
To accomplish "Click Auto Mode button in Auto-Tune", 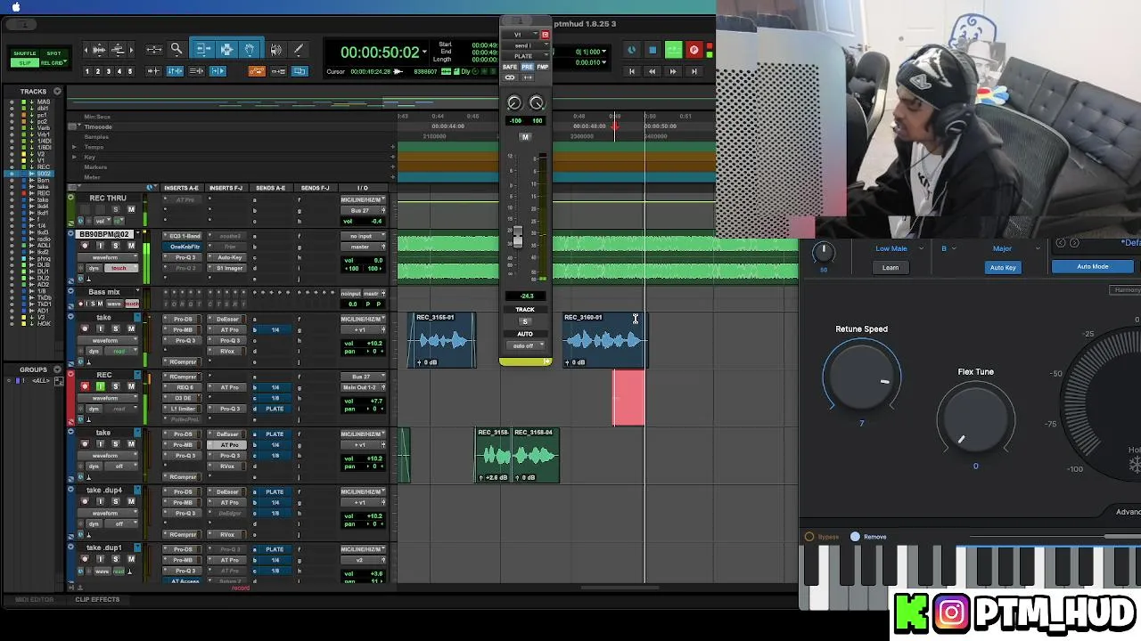I will point(1093,266).
